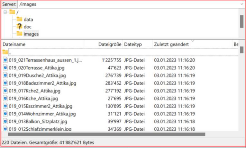
Task: Click the horizontal scrollbar of file list
Action: coord(106,134)
